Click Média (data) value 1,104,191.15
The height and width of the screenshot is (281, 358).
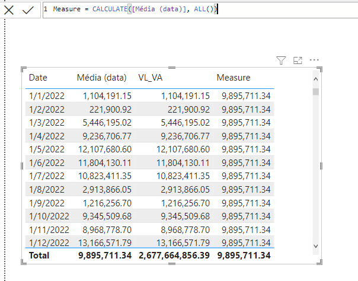[107, 96]
